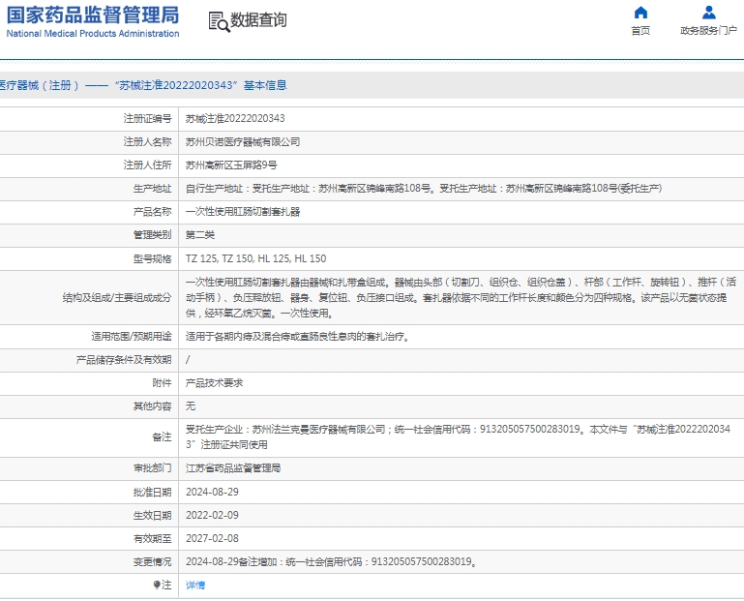Click the 生产地址 row label
Screen dimensions: 744x601
pos(152,188)
